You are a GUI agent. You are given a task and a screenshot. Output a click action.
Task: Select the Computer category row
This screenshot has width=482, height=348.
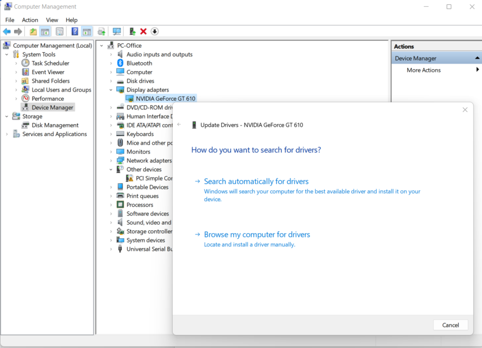(x=139, y=72)
